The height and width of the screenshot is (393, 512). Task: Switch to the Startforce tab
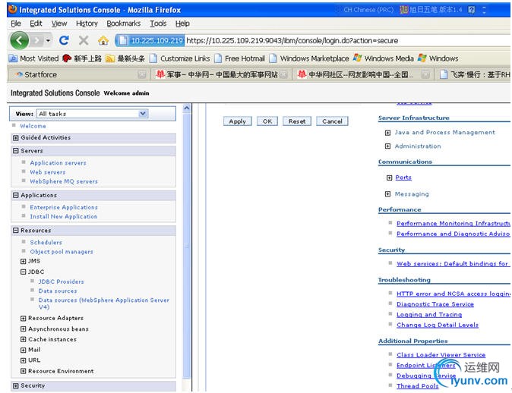78,74
